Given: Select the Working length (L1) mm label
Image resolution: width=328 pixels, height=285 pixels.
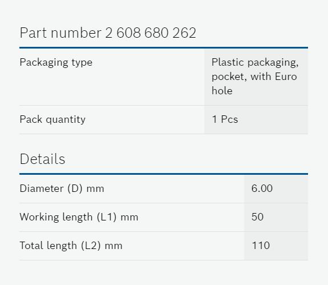Looking at the screenshot, I should (79, 217).
